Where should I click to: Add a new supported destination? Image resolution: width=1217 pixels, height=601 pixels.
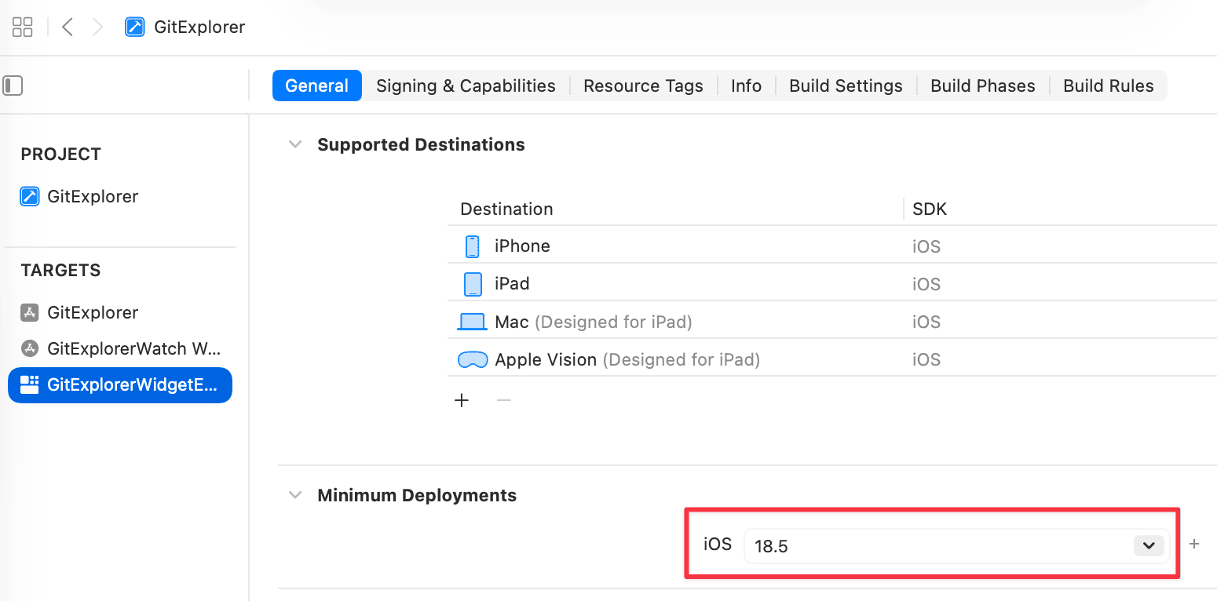tap(462, 400)
